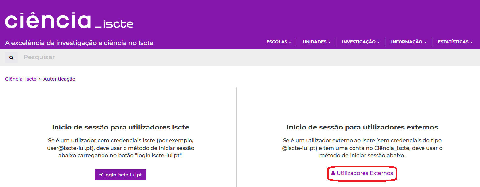Screen dimensions: 480x187
Task: Expand the caret arrow next to ESTATÍSTICAS
Action: tap(471, 42)
